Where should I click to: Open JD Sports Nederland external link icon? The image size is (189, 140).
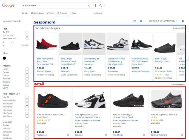[182, 135]
